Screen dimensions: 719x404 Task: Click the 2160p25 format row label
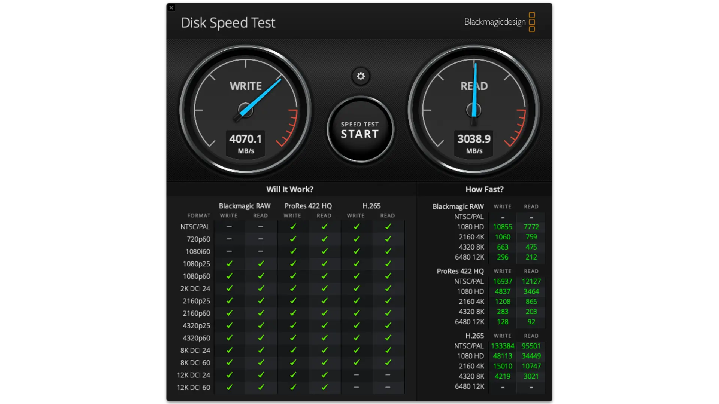(x=197, y=301)
